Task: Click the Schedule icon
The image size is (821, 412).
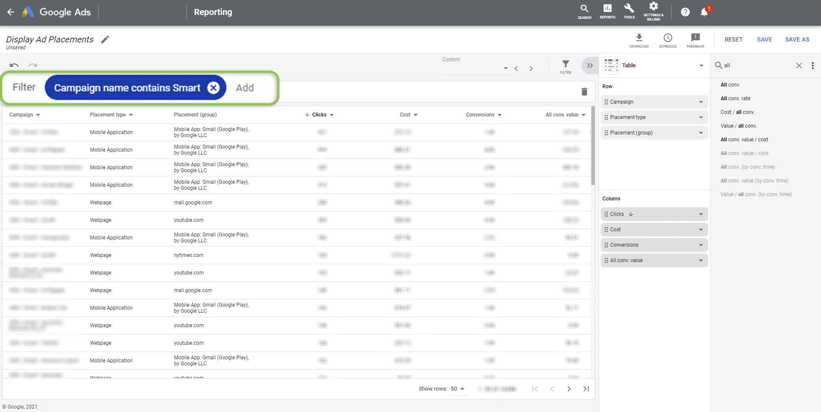Action: point(668,38)
